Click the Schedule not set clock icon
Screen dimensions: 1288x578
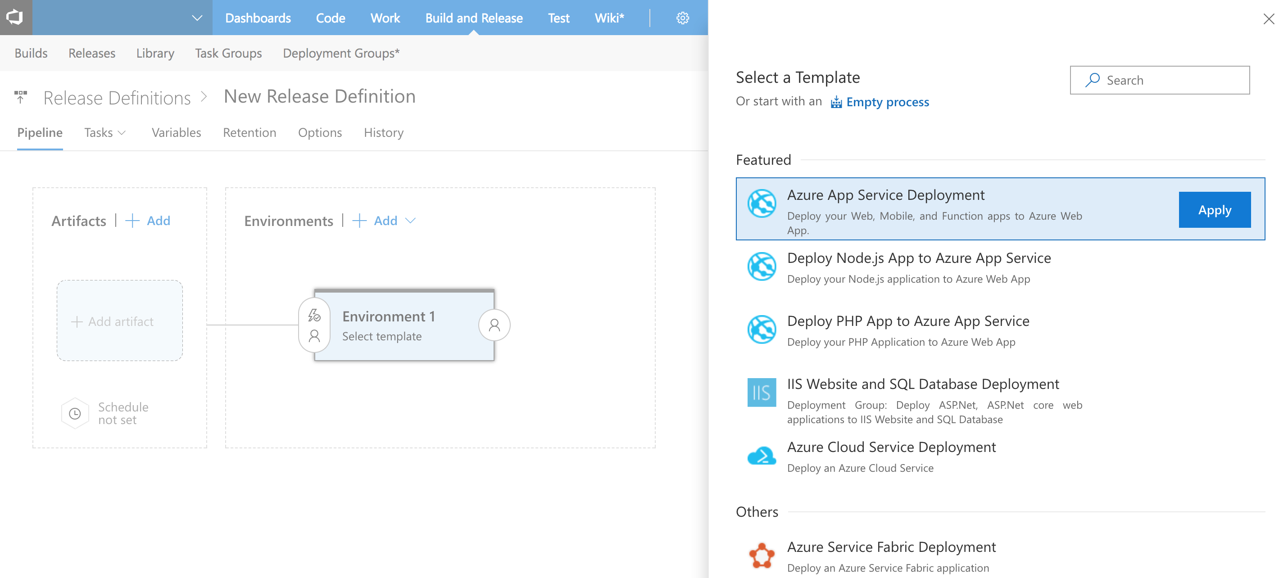click(x=74, y=413)
